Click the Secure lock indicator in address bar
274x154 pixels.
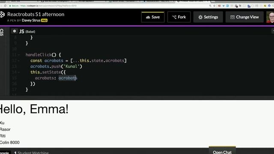tap(14, 6)
